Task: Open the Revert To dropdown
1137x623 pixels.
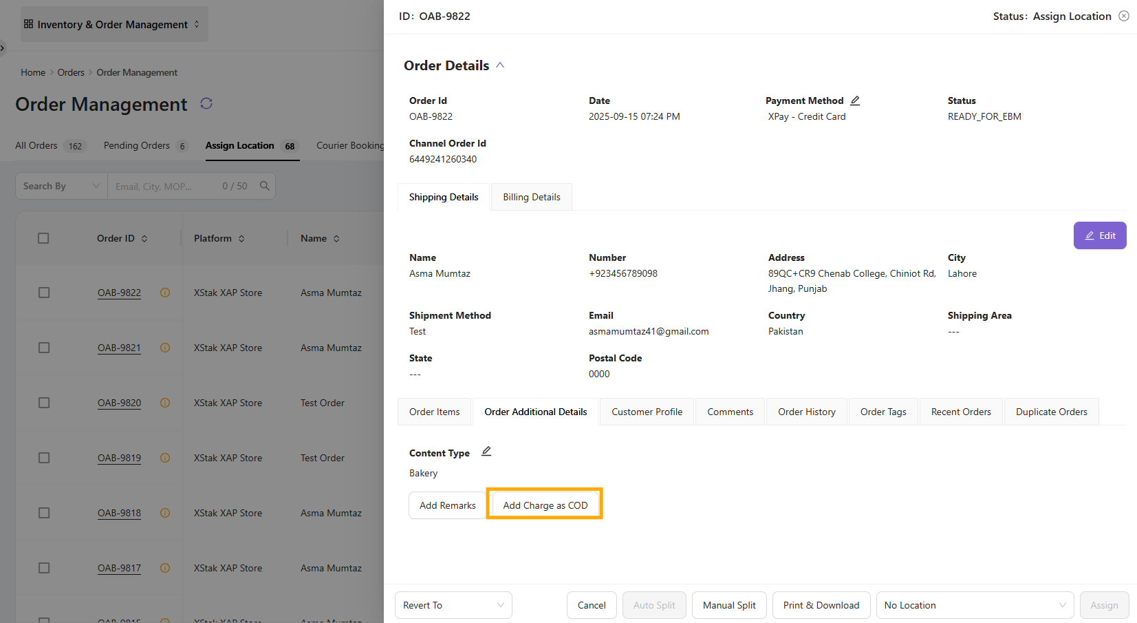Action: pyautogui.click(x=453, y=605)
